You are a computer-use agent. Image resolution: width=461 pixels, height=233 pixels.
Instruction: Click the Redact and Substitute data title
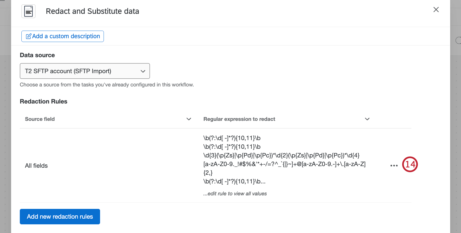tap(92, 11)
